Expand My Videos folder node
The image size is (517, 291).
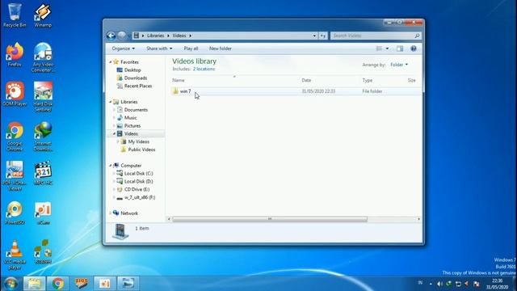118,141
